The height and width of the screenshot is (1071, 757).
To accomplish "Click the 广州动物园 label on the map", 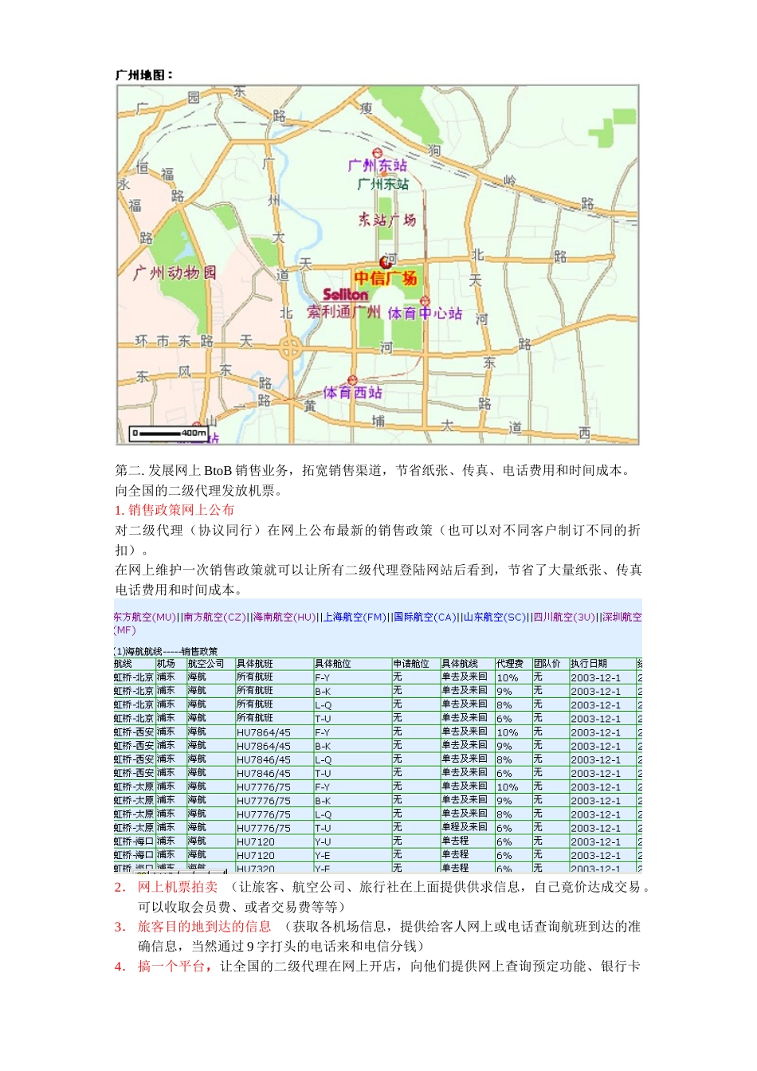I will point(175,273).
